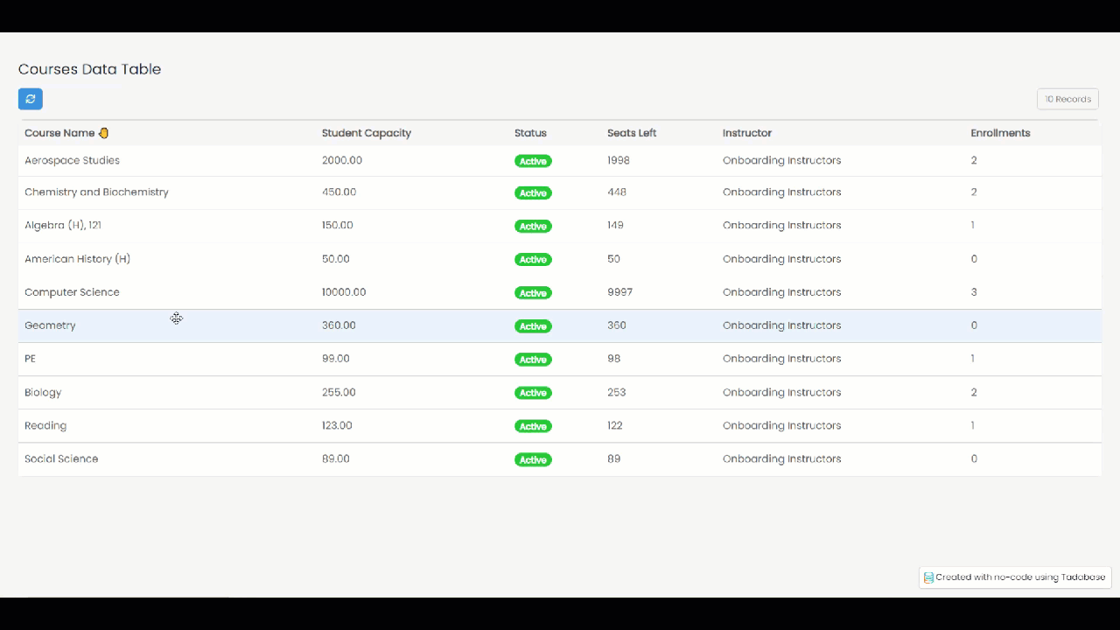
Task: Click seats left value 9997
Action: (x=619, y=292)
